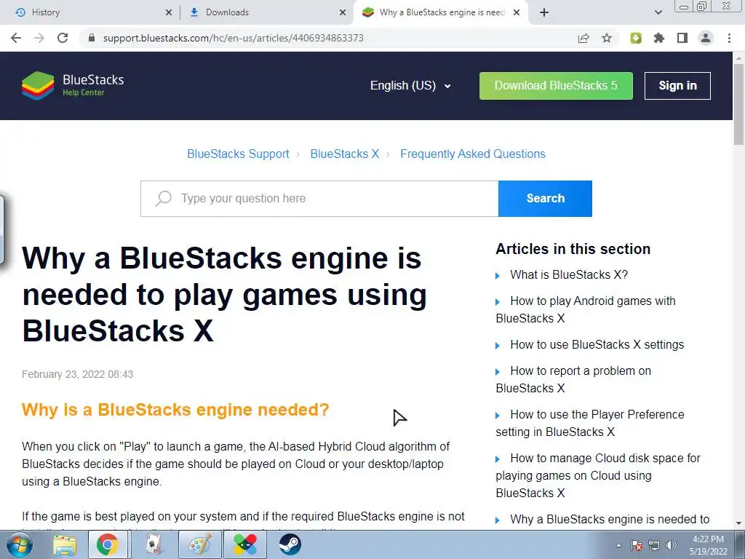The width and height of the screenshot is (745, 559).
Task: Open the green extension icon
Action: [x=636, y=38]
